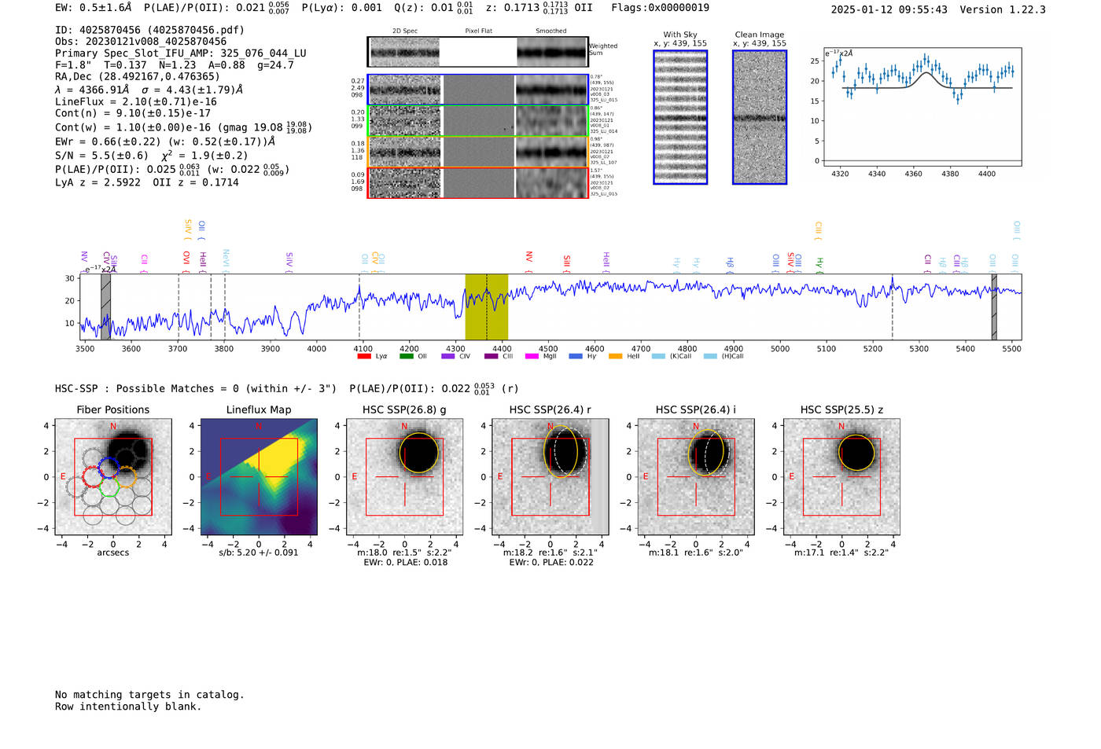Click the dashed vertical line near 4100 Å

(x=359, y=307)
